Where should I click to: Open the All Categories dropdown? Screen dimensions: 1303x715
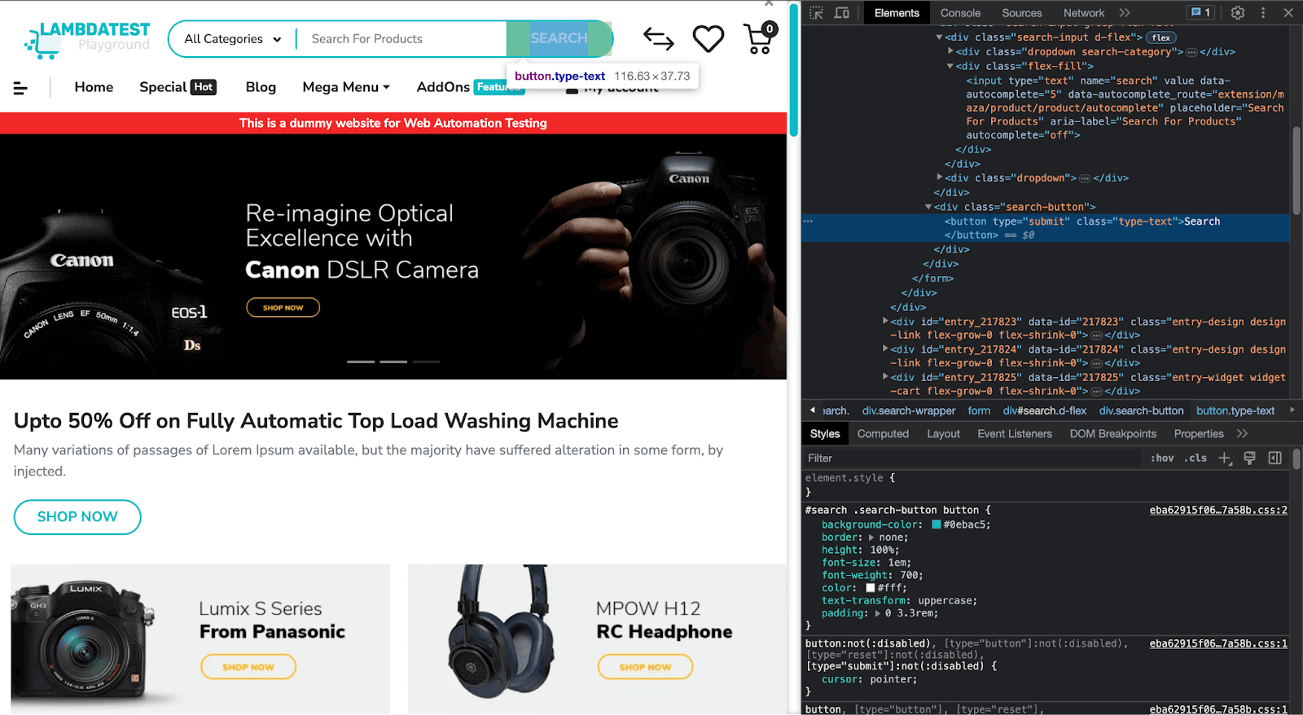[232, 39]
